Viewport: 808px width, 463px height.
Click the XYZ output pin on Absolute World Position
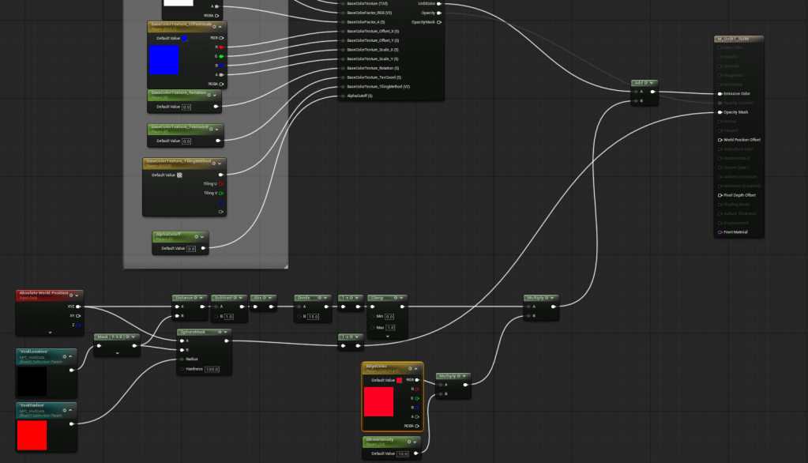click(x=77, y=306)
